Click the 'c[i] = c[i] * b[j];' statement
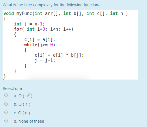The width and height of the screenshot is (147, 127). click(x=59, y=55)
